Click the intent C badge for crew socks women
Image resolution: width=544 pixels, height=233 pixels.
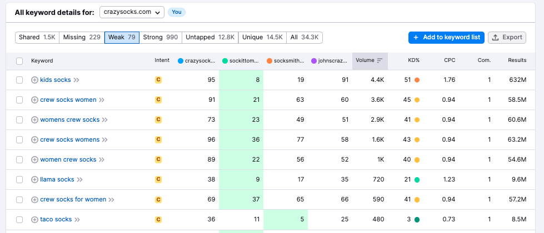[x=158, y=100]
